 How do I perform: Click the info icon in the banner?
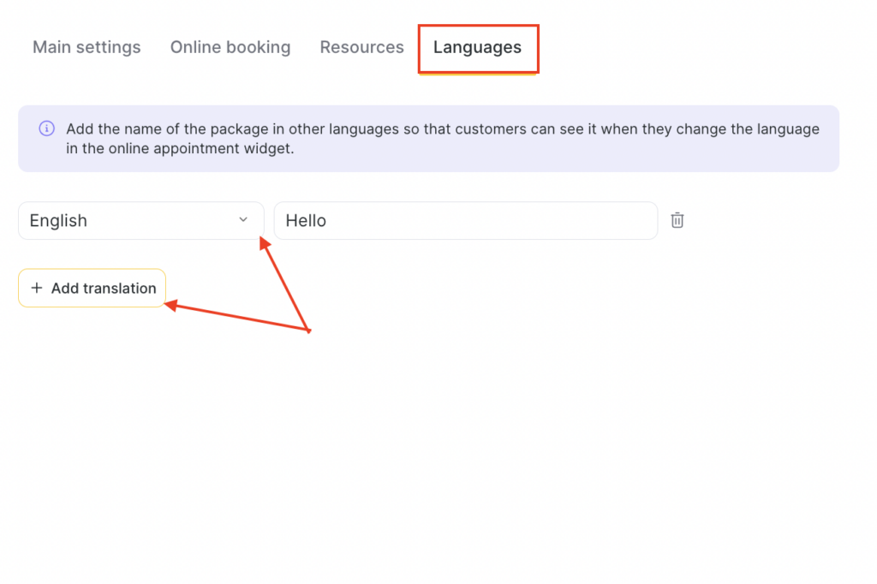[46, 129]
